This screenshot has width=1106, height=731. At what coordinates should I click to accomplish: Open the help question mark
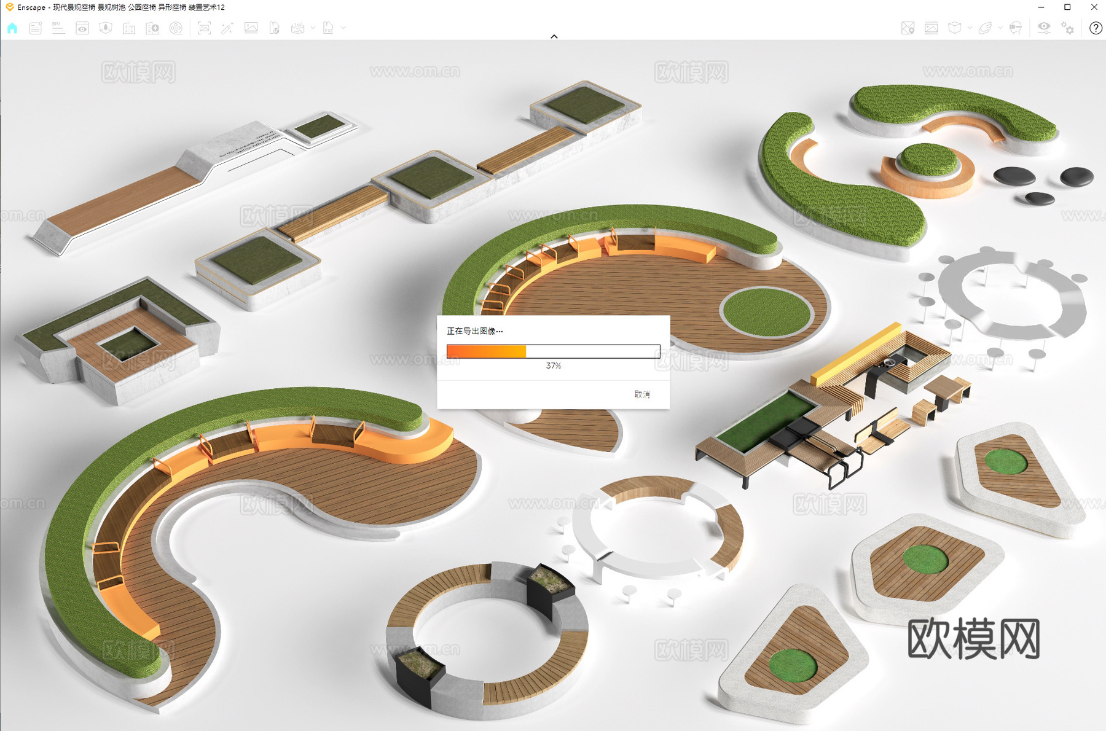pyautogui.click(x=1096, y=28)
